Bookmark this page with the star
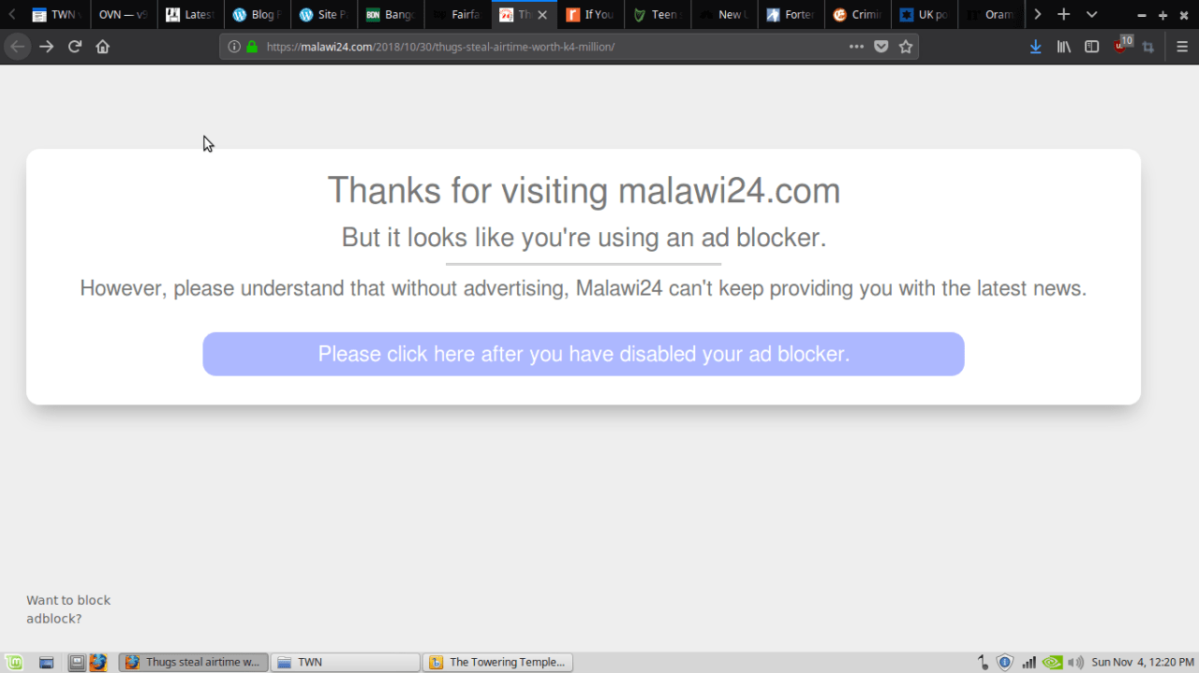Viewport: 1199px width, 673px height. coord(906,47)
